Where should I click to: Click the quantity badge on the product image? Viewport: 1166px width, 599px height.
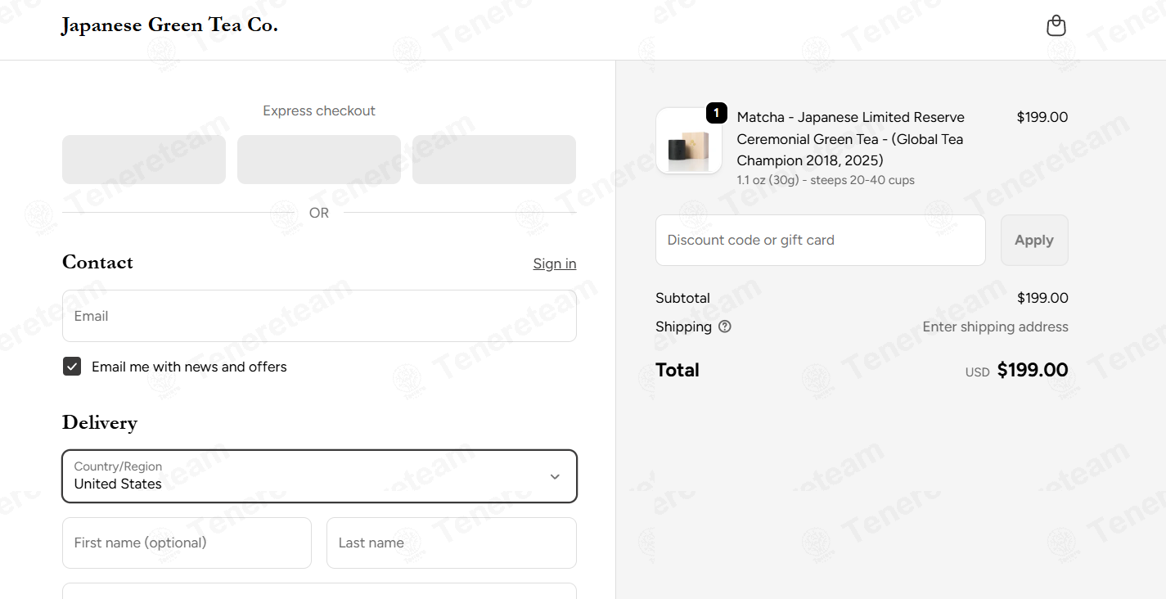click(716, 113)
